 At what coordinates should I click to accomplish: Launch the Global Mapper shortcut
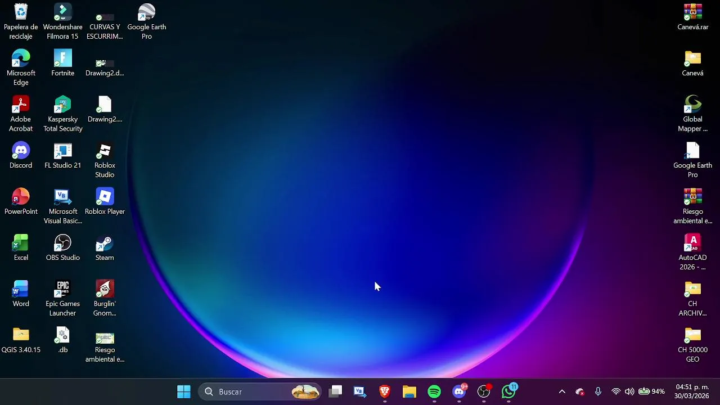692,114
